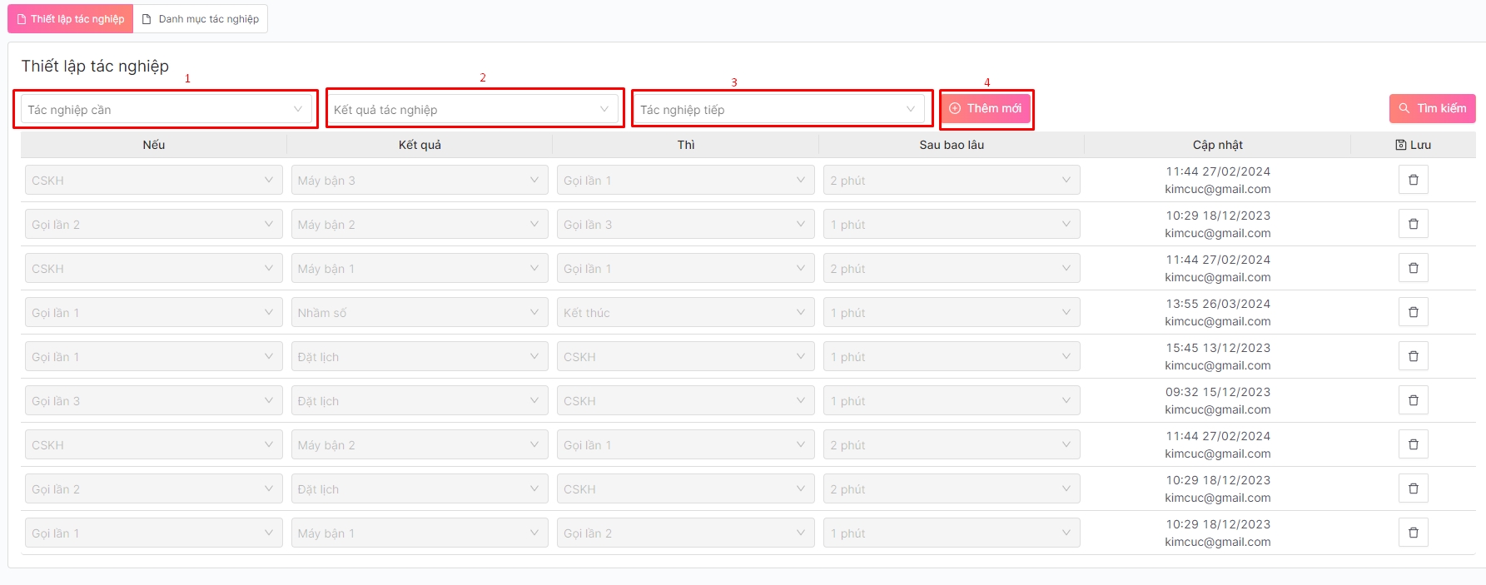Click the Cập nhật column header
The height and width of the screenshot is (585, 1486).
click(1217, 145)
